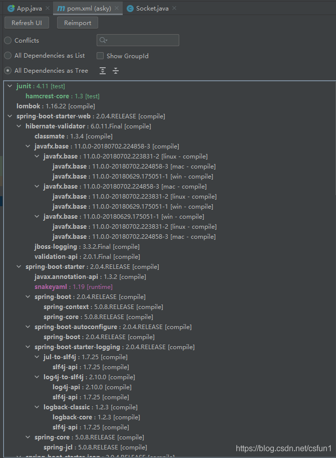Select lombok : 1.16.22 [compile]
The image size is (336, 458).
(x=56, y=106)
